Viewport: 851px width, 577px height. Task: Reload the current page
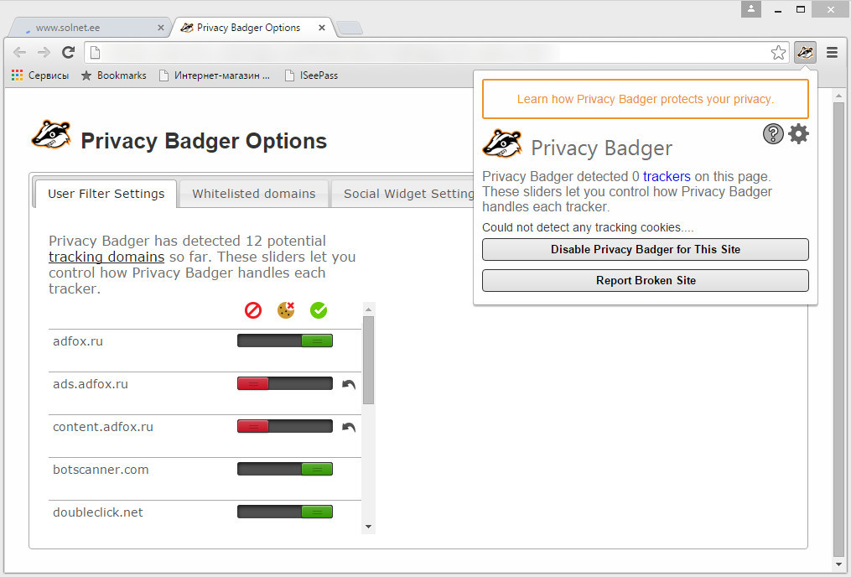69,52
